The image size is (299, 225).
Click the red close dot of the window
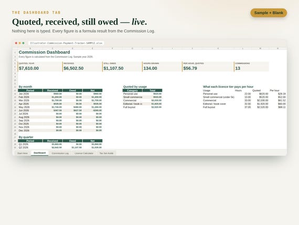[16, 43]
